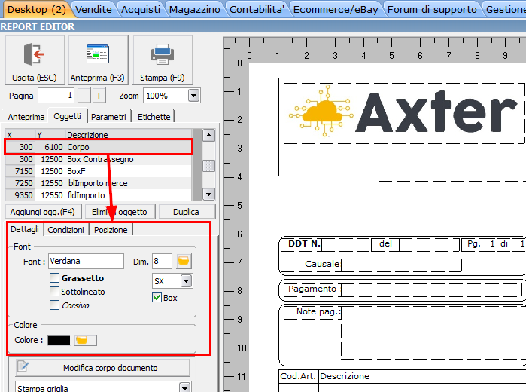The image size is (526, 392).
Task: Switch to Desktop (2) tab
Action: click(37, 9)
